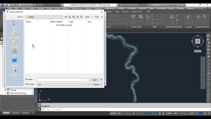Open Desktop location in dialog sidebar

coord(15,62)
